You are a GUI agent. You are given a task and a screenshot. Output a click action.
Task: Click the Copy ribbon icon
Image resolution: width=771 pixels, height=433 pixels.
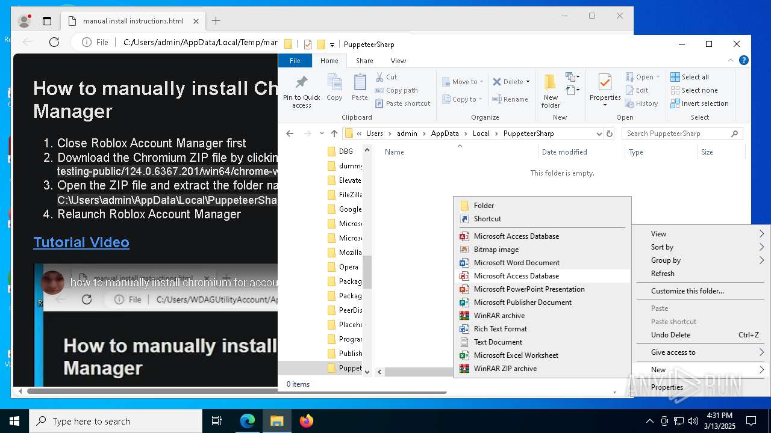(x=334, y=87)
